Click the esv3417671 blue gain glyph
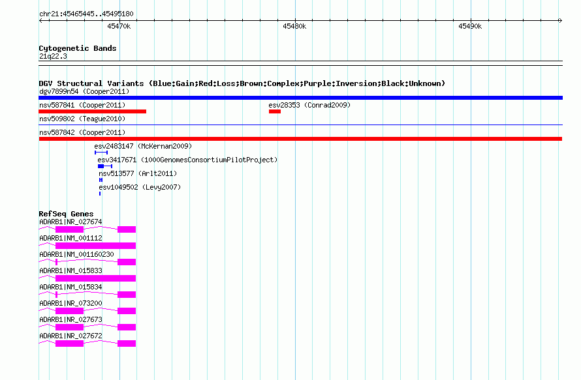The width and height of the screenshot is (581, 380). pyautogui.click(x=105, y=166)
